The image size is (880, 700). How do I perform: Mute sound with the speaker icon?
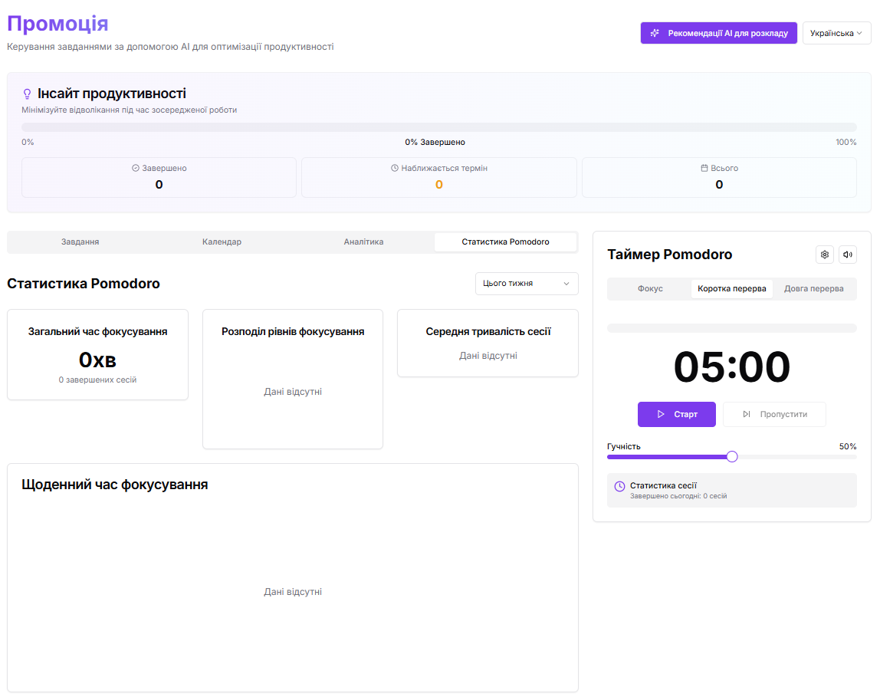point(847,255)
